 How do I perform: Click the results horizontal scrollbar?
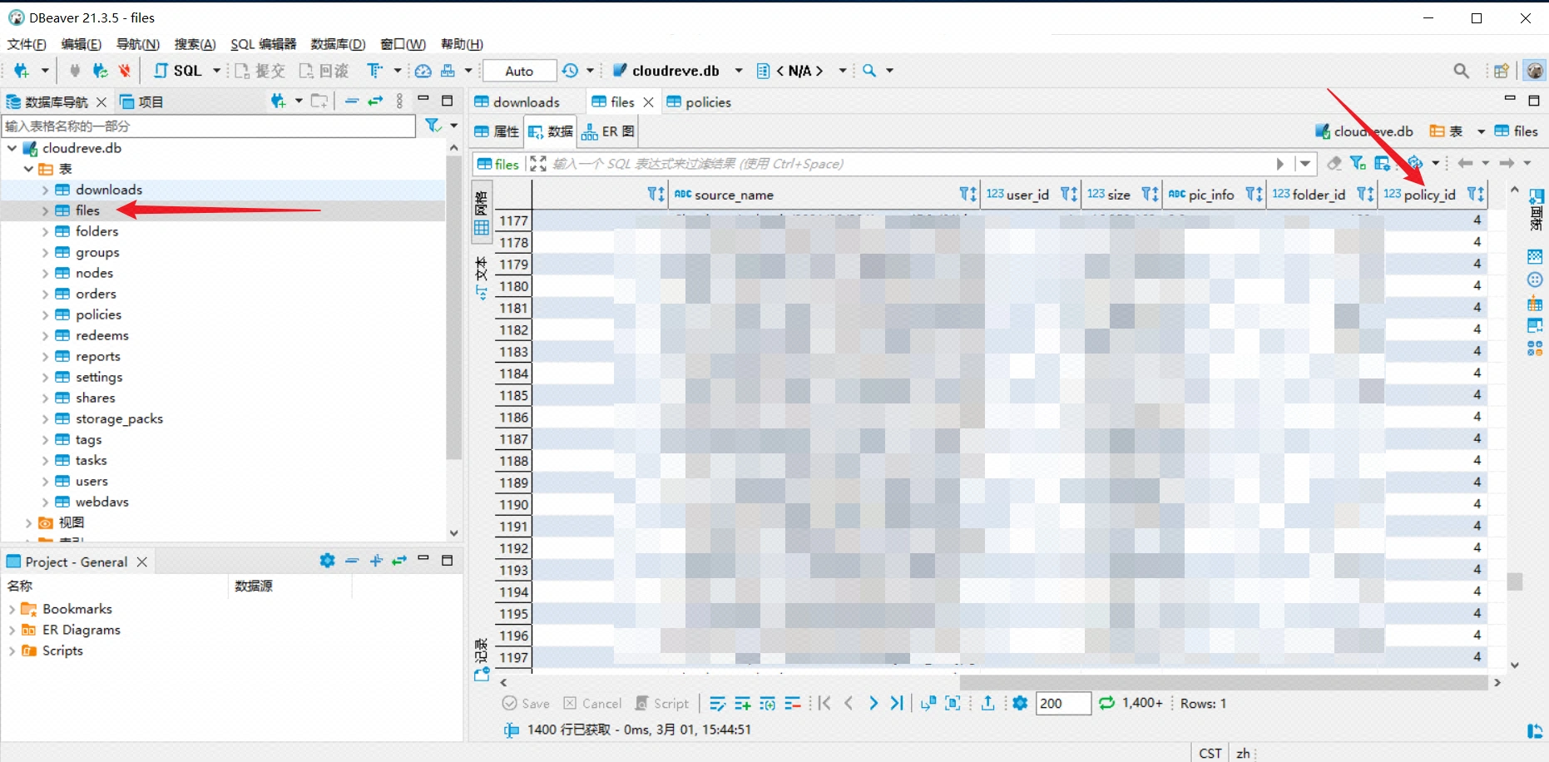coord(1223,682)
